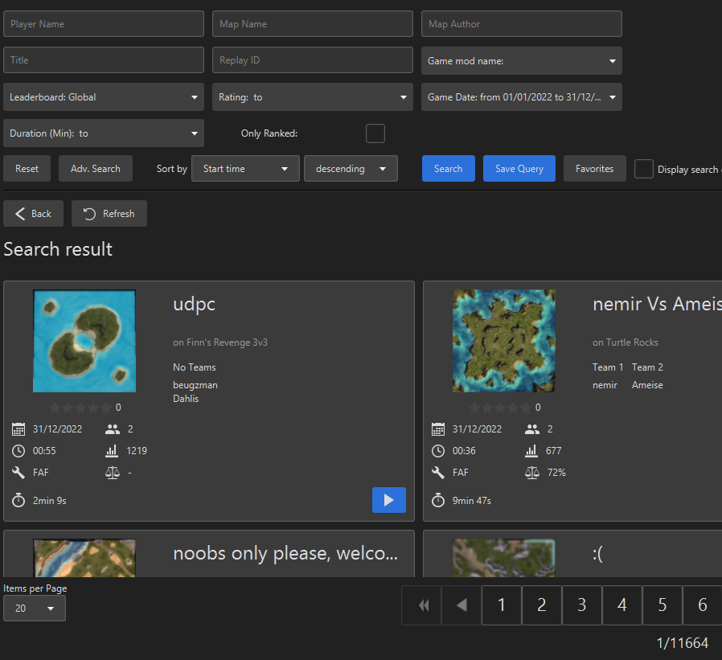Go Back from search results
This screenshot has width=722, height=660.
click(33, 213)
